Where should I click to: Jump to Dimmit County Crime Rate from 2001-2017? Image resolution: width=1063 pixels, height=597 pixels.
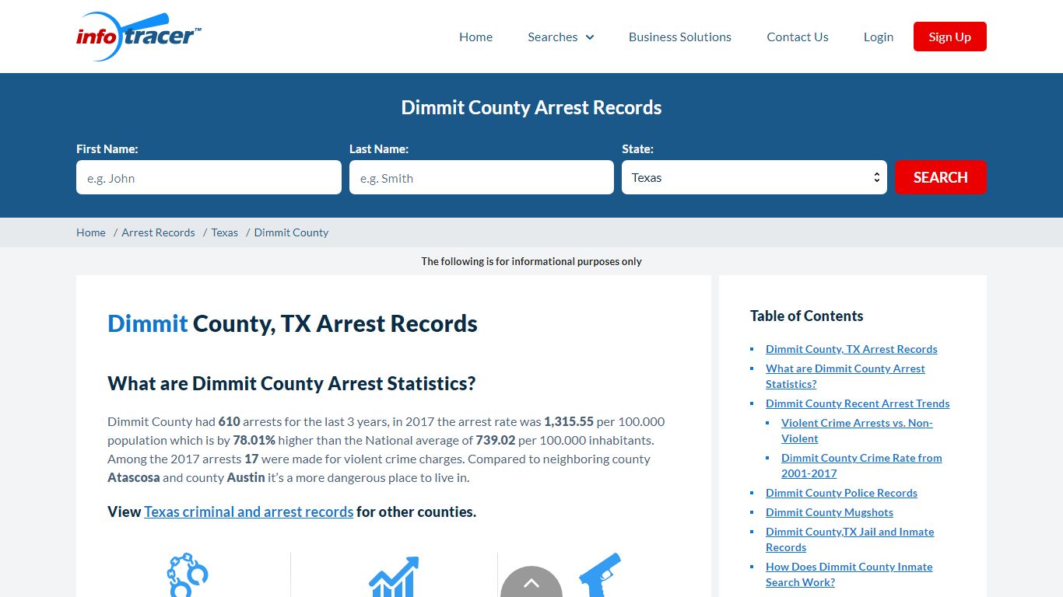tap(861, 466)
